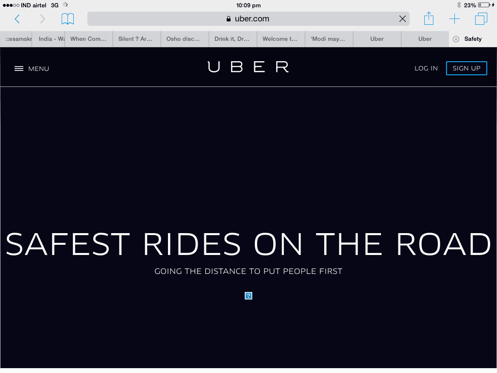Click the LOG IN link
Image resolution: width=497 pixels, height=373 pixels.
[x=426, y=68]
